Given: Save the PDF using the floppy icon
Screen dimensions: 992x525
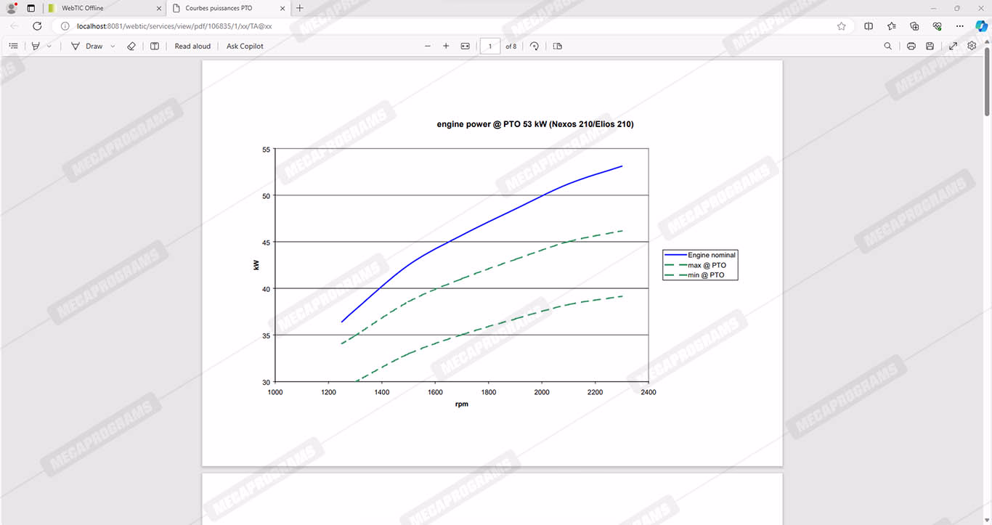Looking at the screenshot, I should tap(930, 46).
